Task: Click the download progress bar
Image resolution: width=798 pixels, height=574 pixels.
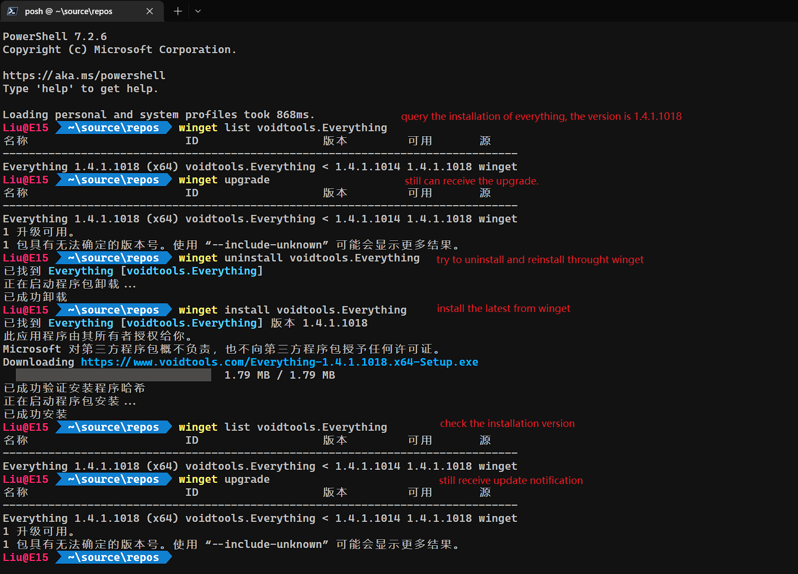Action: pos(114,375)
